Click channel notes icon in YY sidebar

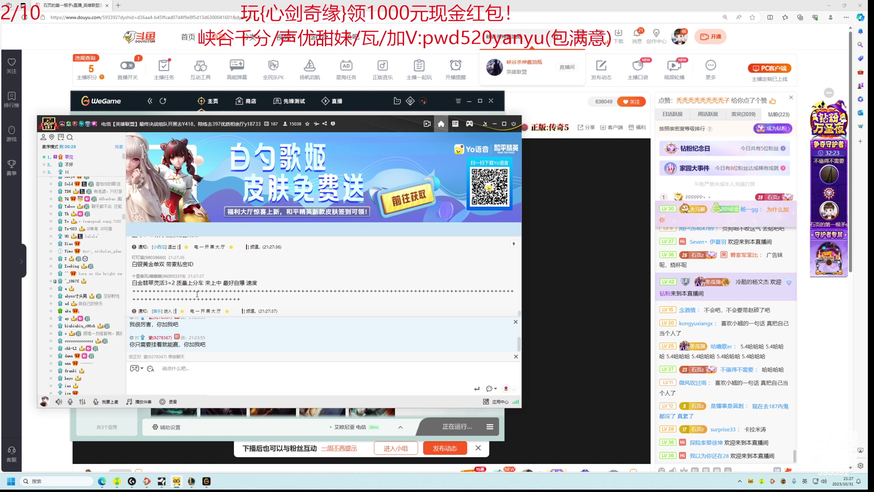click(61, 137)
